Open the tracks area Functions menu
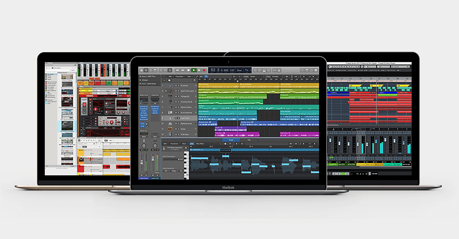This screenshot has width=459, height=239. (x=180, y=76)
